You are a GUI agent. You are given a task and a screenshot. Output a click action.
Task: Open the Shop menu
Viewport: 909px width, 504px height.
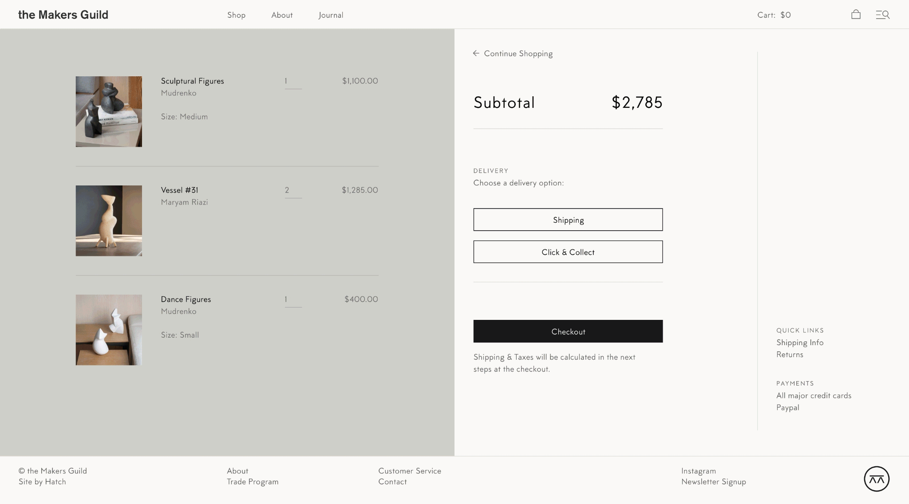click(236, 15)
